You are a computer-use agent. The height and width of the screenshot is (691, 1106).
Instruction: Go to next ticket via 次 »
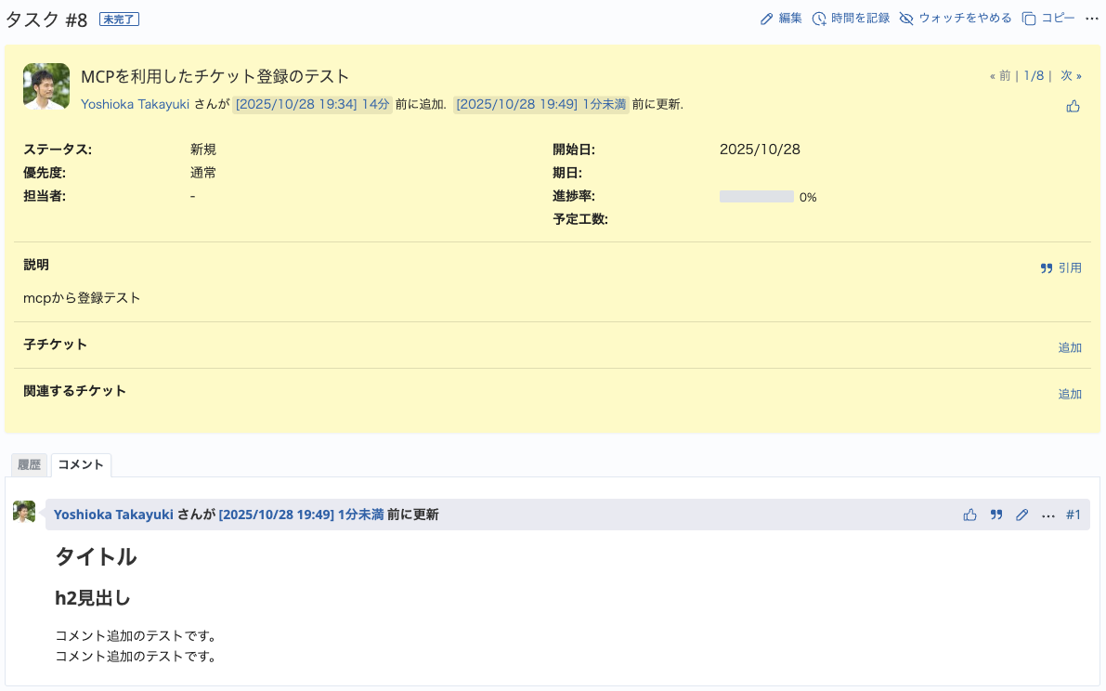tap(1071, 76)
